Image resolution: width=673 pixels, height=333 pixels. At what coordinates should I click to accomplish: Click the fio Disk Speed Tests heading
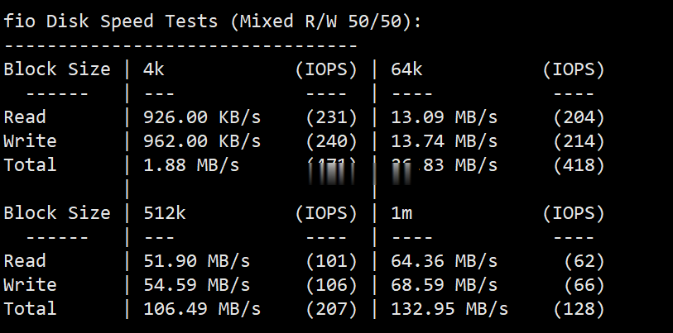pyautogui.click(x=212, y=21)
